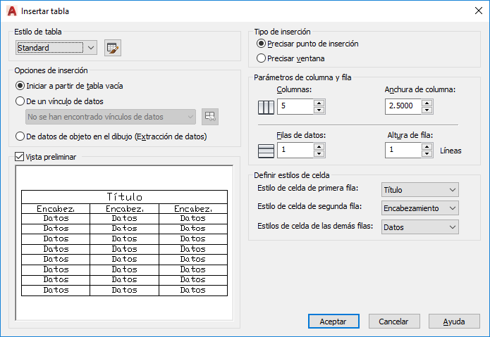Image resolution: width=490 pixels, height=337 pixels.
Task: Choose De datos de objeto en el dibujo
Action: [111, 136]
